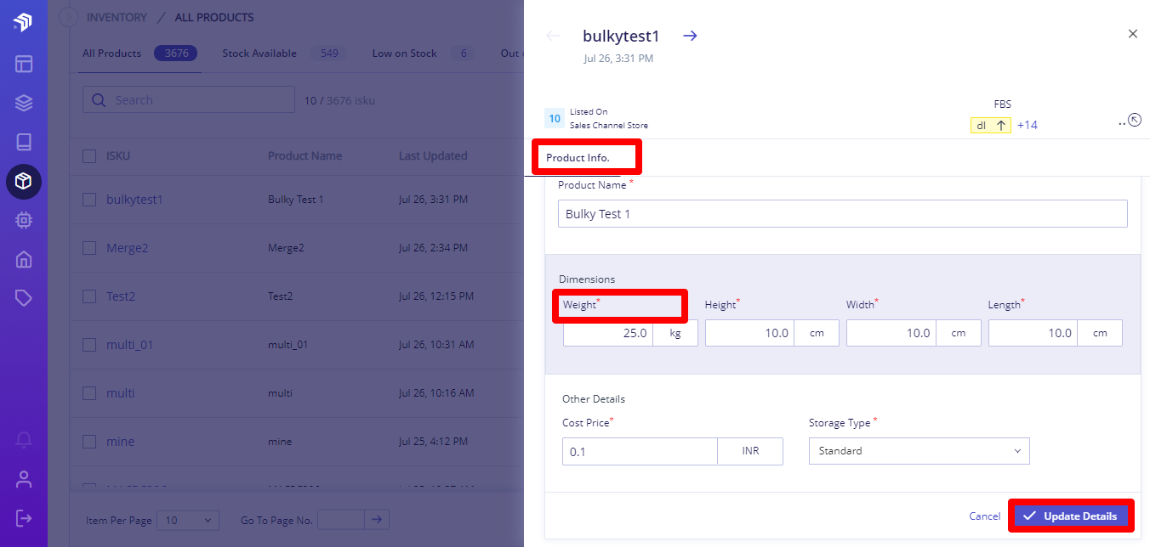
Task: Open history via the clock icon near FBS
Action: point(1135,121)
